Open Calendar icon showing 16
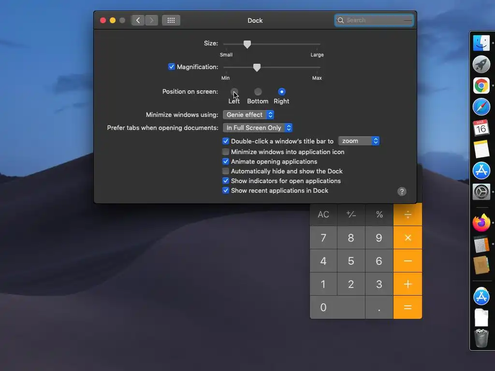 [x=481, y=128]
